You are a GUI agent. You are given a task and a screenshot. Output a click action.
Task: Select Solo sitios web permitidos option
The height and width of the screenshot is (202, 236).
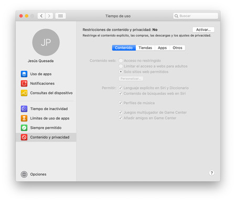click(121, 72)
